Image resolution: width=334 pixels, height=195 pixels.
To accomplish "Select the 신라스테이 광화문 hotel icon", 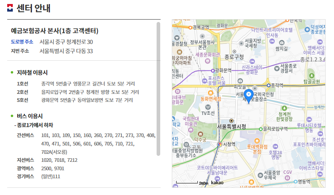I will tap(252, 62).
